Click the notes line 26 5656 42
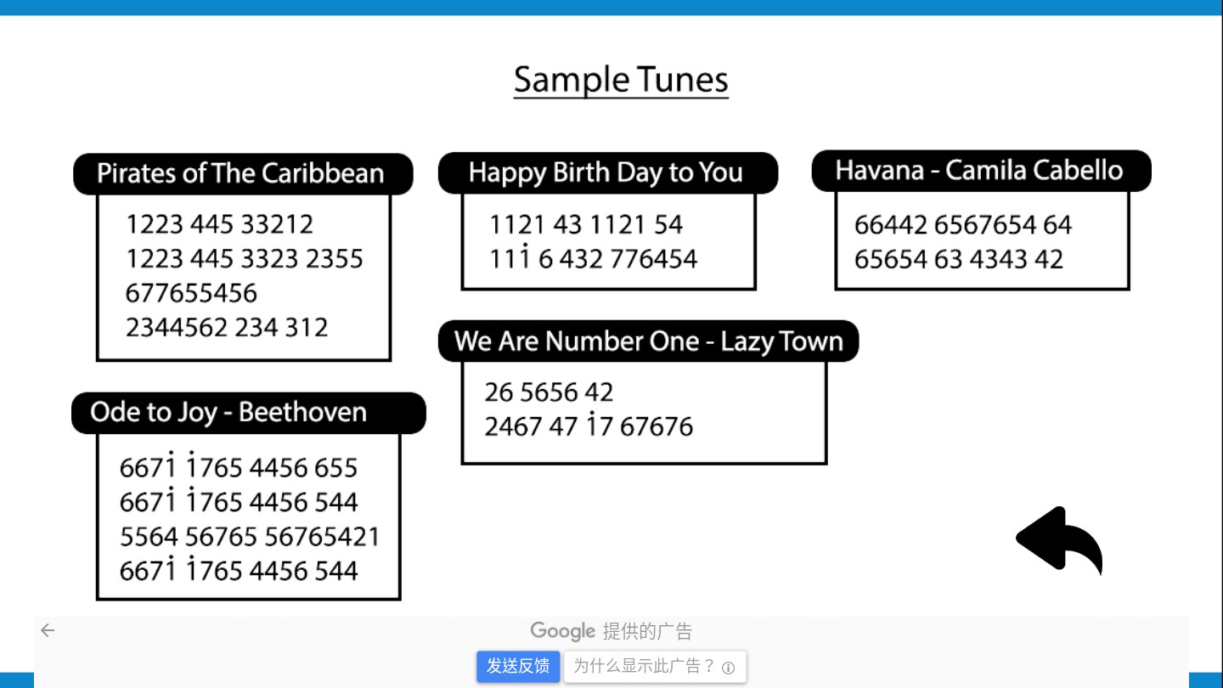 click(549, 392)
